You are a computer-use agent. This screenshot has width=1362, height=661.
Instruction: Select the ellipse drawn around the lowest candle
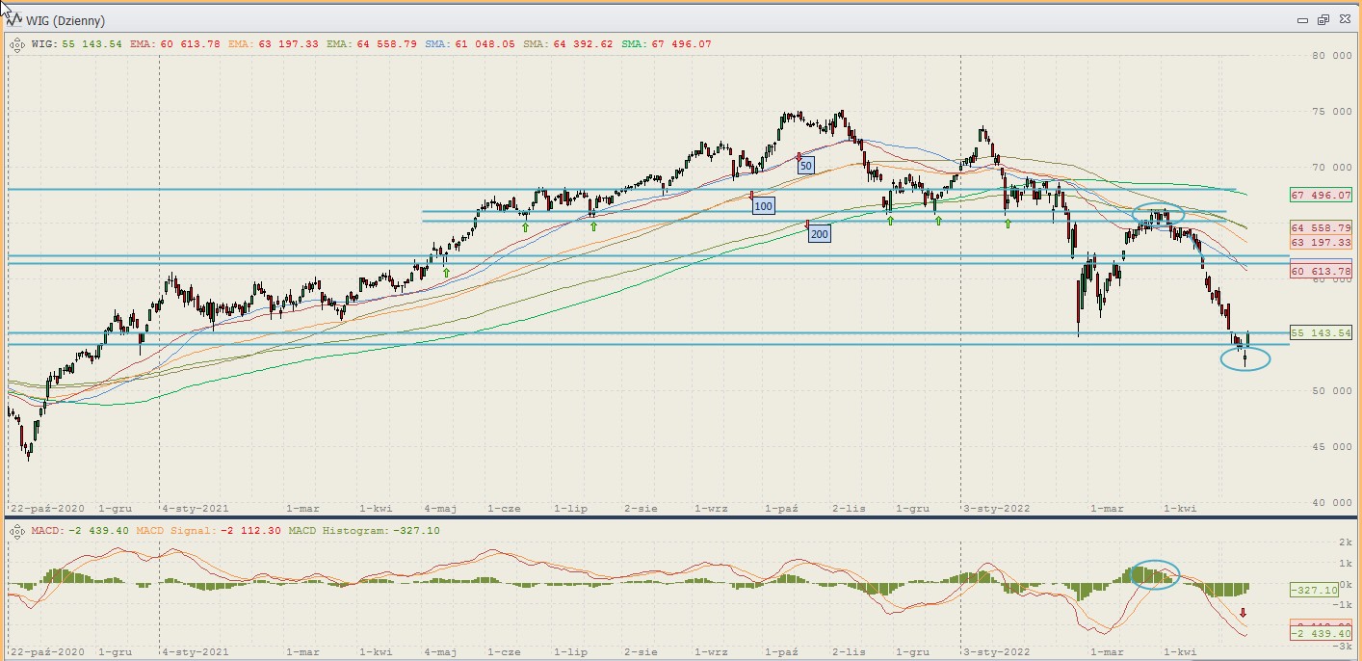pyautogui.click(x=1244, y=359)
